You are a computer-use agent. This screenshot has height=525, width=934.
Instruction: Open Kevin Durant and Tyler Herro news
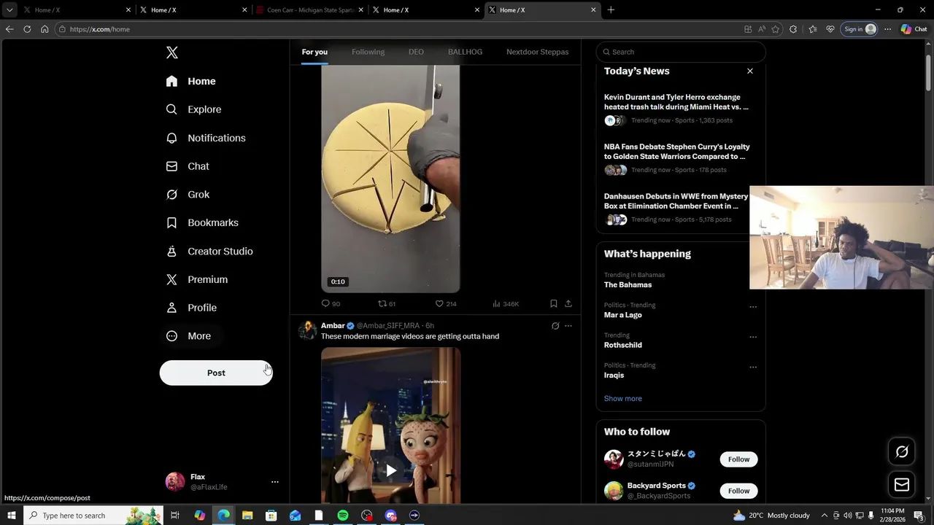[676, 109]
